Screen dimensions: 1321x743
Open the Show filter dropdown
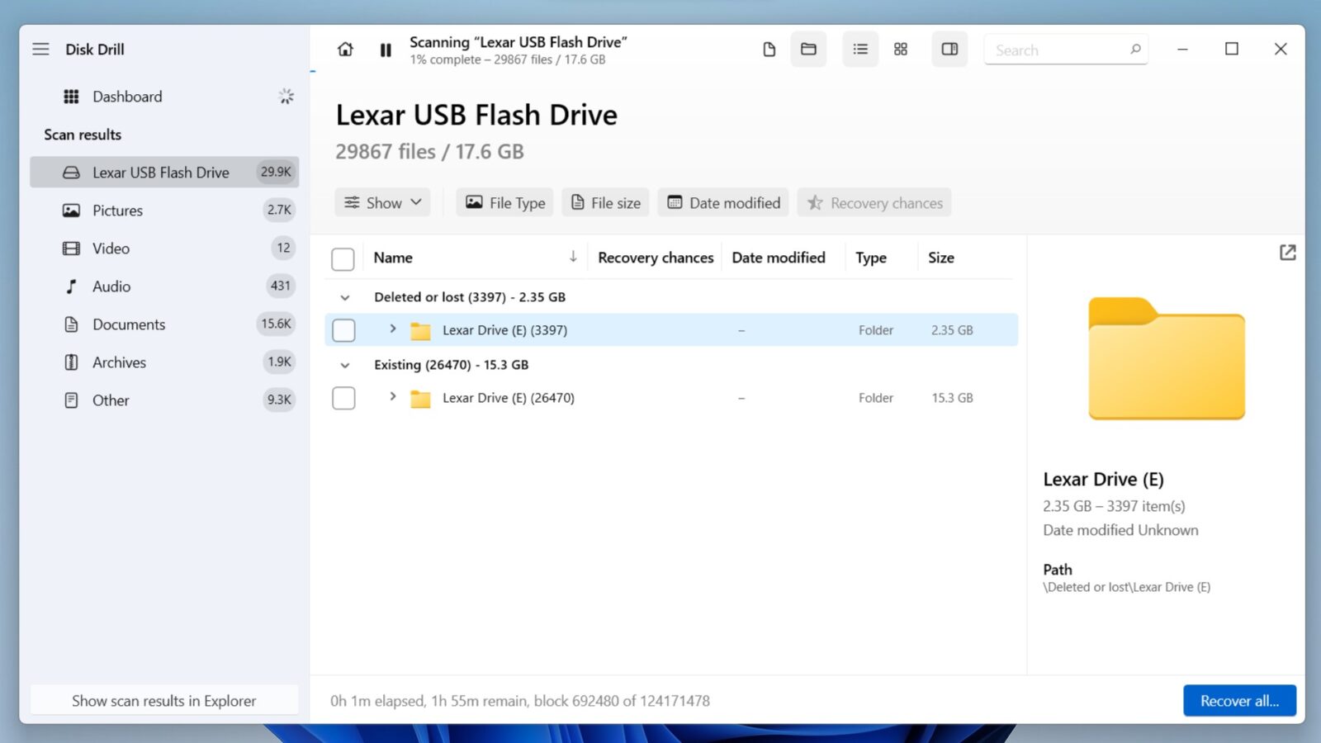click(381, 202)
